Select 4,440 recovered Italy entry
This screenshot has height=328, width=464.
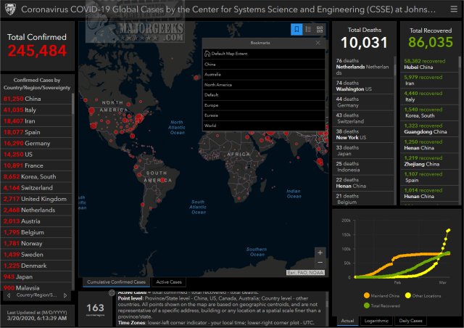point(429,97)
